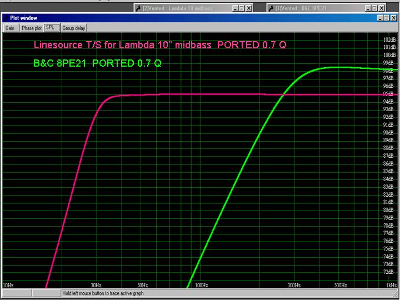The height and width of the screenshot is (300, 400).
Task: Close the Plot window
Action: (394, 18)
